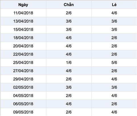Click the 25/04/2018 date cell
The height and width of the screenshot is (116, 137).
[x=23, y=62]
